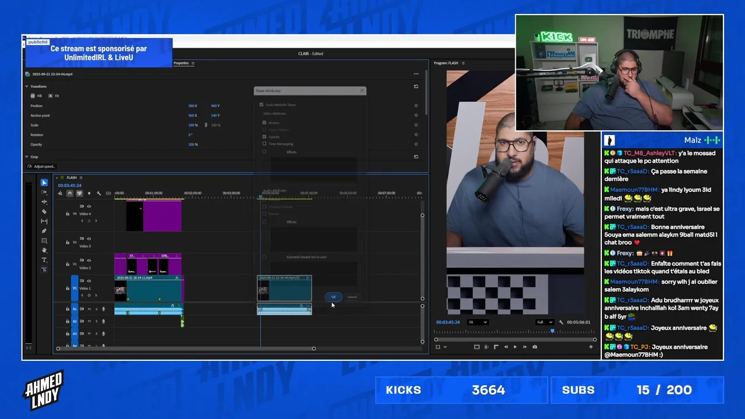
Task: Toggle scale link chain icon
Action: 205,125
